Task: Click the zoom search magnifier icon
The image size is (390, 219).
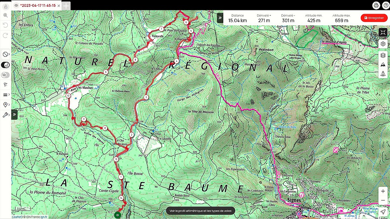Action: coord(6,15)
